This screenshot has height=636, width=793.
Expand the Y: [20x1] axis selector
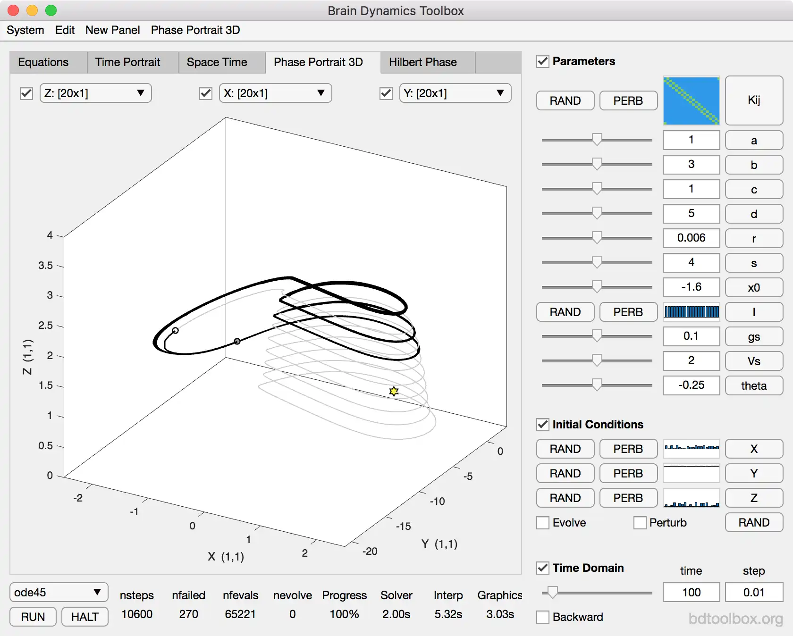tap(455, 93)
